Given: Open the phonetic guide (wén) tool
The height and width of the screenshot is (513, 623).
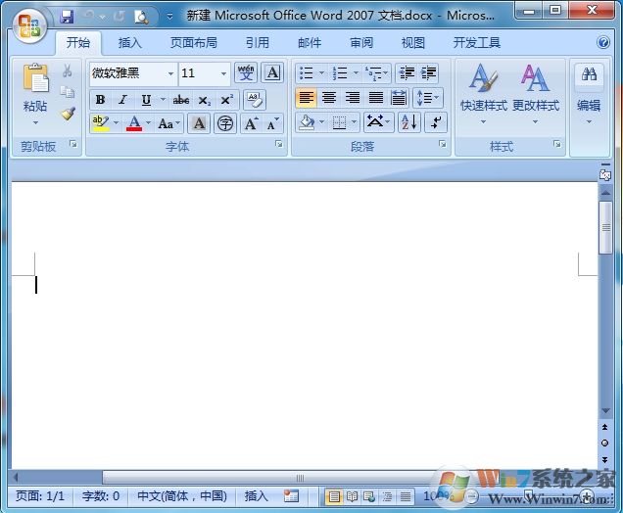Looking at the screenshot, I should (246, 73).
